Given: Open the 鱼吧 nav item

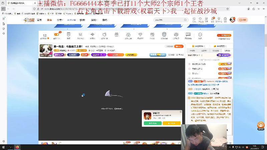Looking at the screenshot, I should coord(105,20).
